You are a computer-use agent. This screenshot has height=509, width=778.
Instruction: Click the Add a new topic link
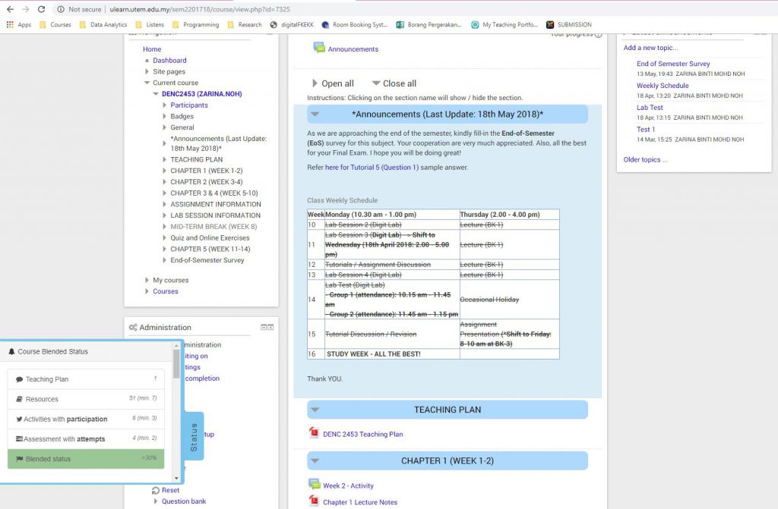pyautogui.click(x=650, y=48)
